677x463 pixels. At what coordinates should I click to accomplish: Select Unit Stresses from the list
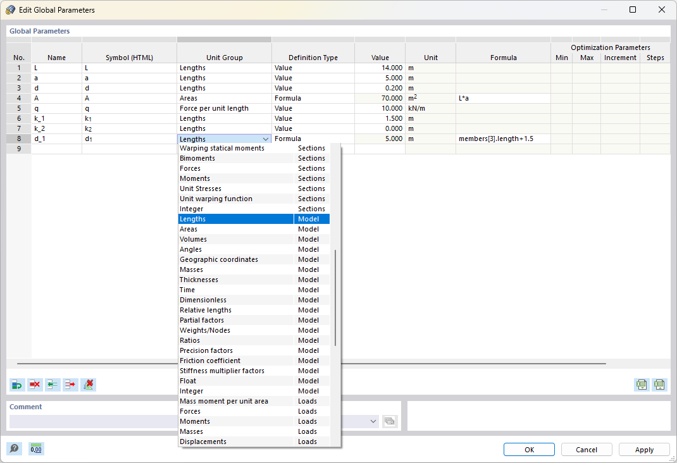254,188
